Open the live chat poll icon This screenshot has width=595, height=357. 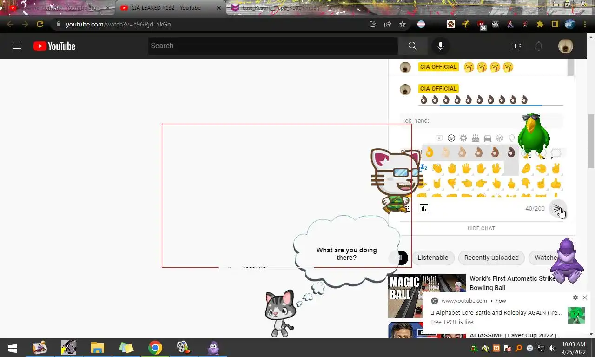pos(423,208)
